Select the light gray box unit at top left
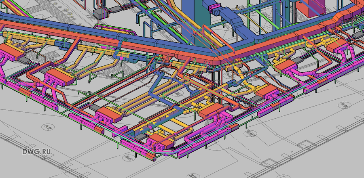364x178 pixels. coord(99,15)
